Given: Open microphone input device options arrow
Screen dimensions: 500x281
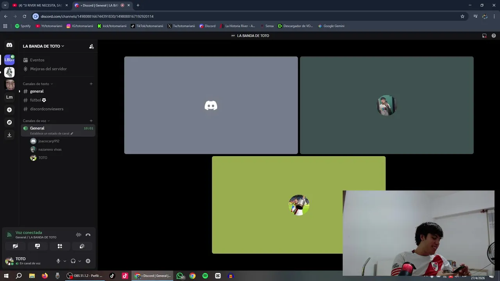Looking at the screenshot, I should coord(65,261).
